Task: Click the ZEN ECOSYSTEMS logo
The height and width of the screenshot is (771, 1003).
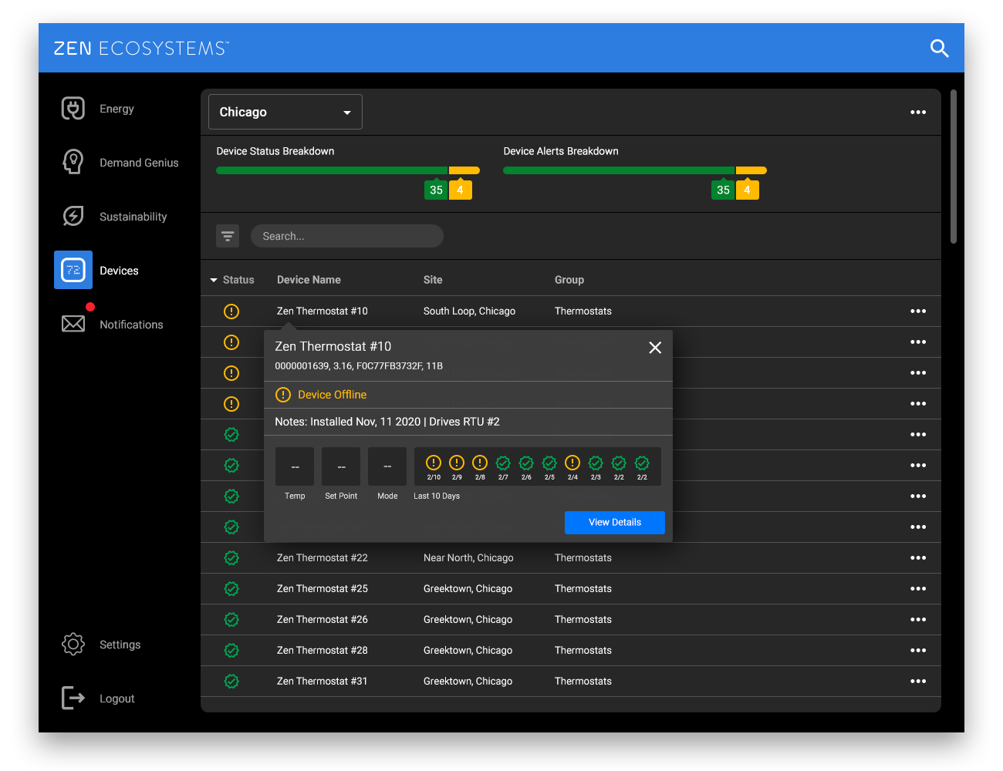Action: point(141,49)
